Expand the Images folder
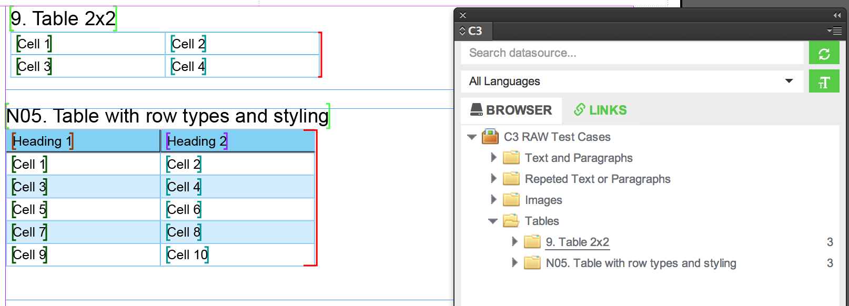The width and height of the screenshot is (849, 306). (493, 199)
